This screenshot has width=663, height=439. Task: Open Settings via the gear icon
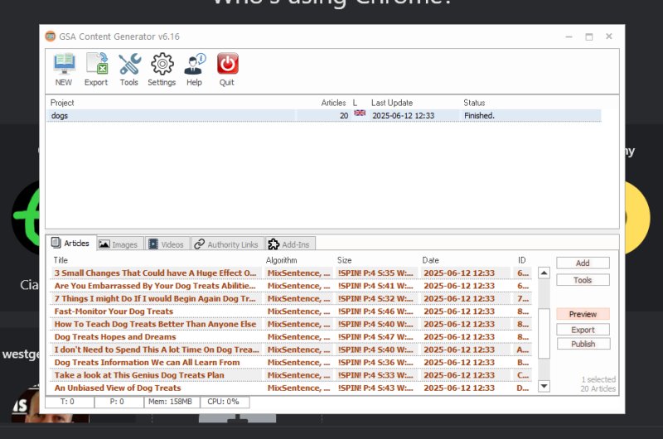click(x=162, y=70)
